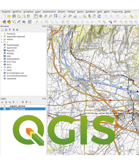Open the Progetto menu

point(6,12)
